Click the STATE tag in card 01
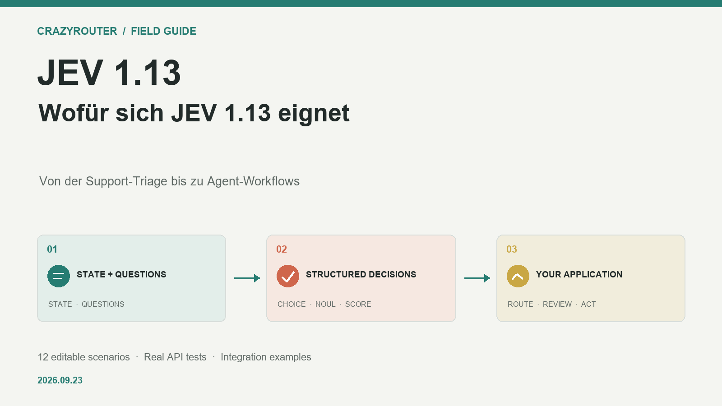The width and height of the screenshot is (722, 406). click(x=60, y=304)
